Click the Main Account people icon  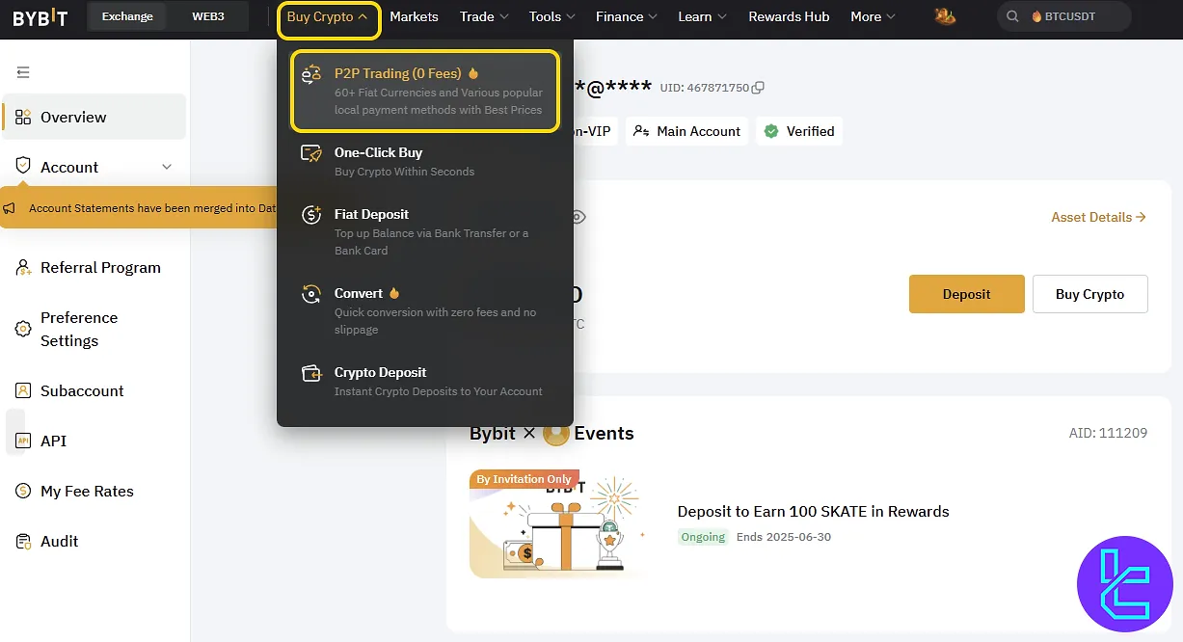641,131
